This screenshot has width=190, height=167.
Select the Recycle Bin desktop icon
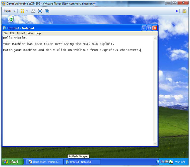coord(11,19)
